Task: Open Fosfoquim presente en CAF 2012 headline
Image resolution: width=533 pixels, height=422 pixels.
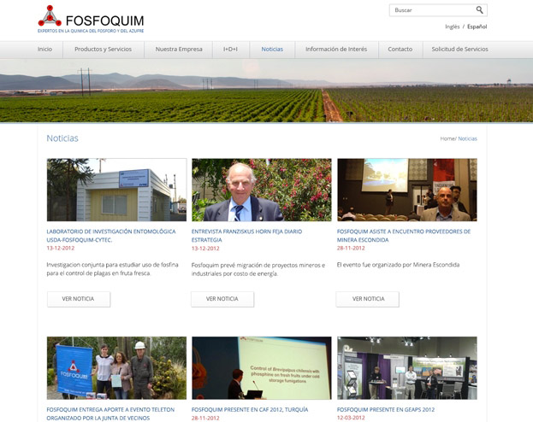Action: coord(250,410)
